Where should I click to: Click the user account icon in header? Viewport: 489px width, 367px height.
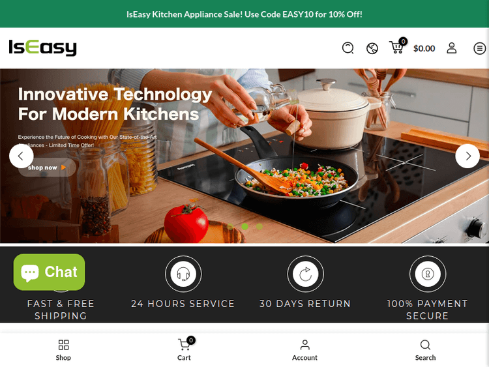452,48
